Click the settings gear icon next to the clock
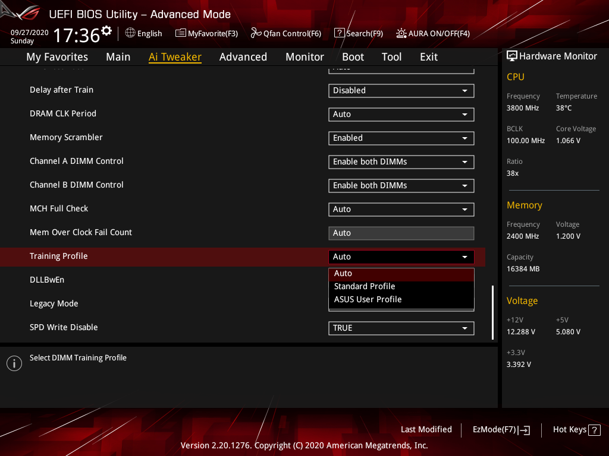 point(106,31)
